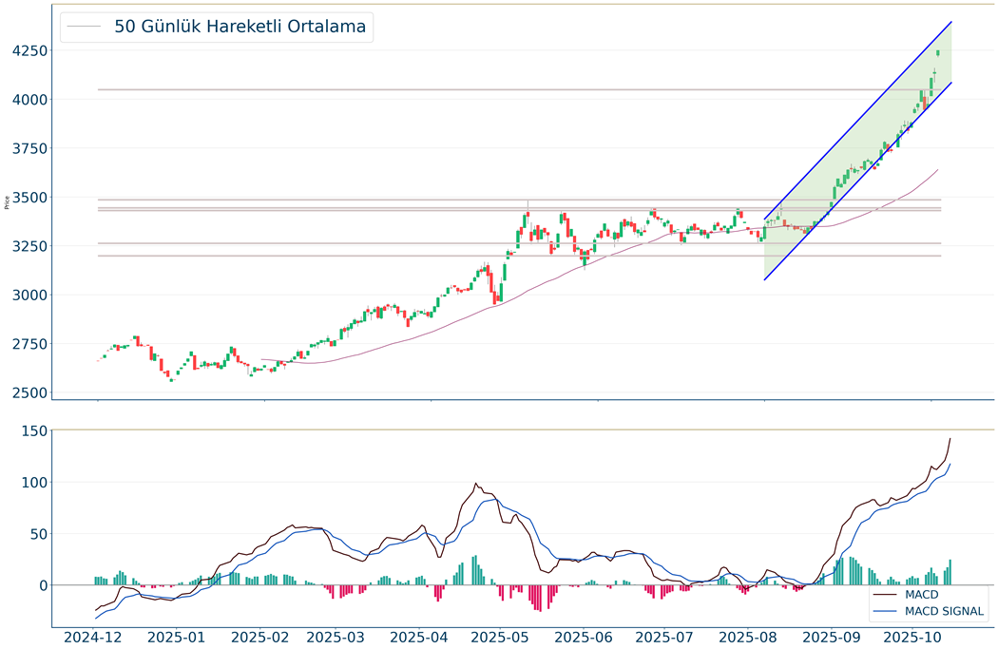The height and width of the screenshot is (649, 998).
Task: Click the legend line swatch for moving average
Action: point(84,27)
